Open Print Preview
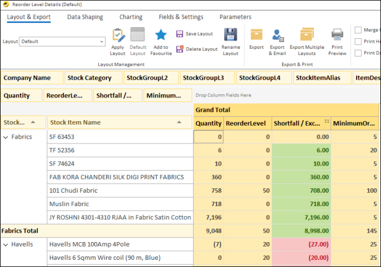 coord(337,35)
